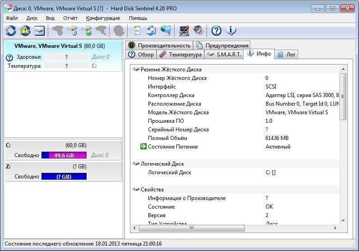Image resolution: width=359 pixels, height=251 pixels.
Task: Click the monitor with pen toolbar icon
Action: 184,31
